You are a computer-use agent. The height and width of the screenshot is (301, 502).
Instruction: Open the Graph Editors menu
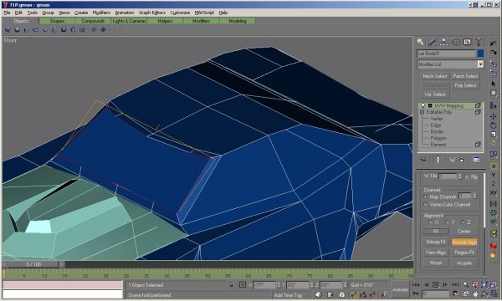pyautogui.click(x=152, y=13)
